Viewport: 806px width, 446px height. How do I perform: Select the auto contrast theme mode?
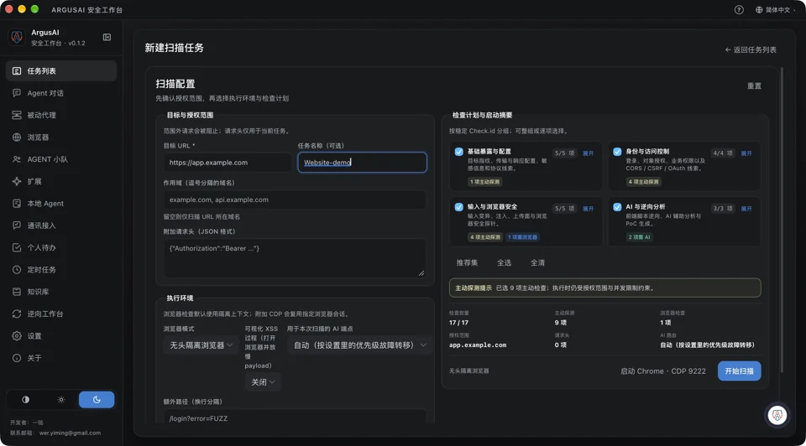click(x=25, y=399)
